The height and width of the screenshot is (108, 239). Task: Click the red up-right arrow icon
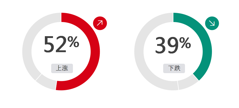click(x=100, y=23)
